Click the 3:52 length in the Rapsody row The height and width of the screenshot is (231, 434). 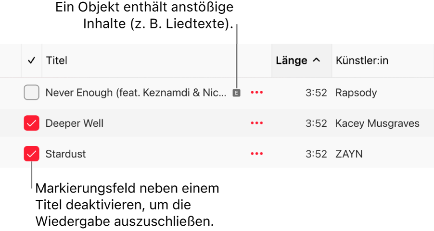pyautogui.click(x=317, y=93)
